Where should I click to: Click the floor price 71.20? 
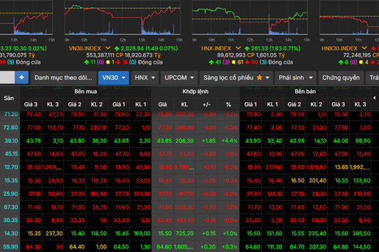coord(11,114)
